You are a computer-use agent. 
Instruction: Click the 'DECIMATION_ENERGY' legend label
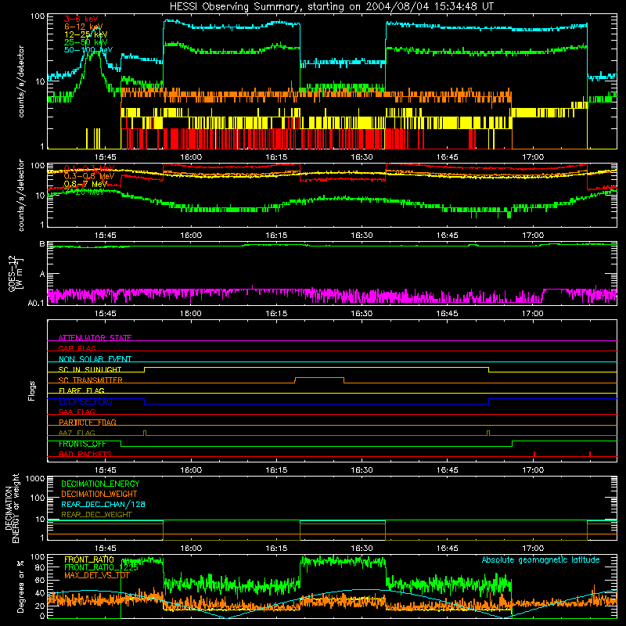[100, 484]
